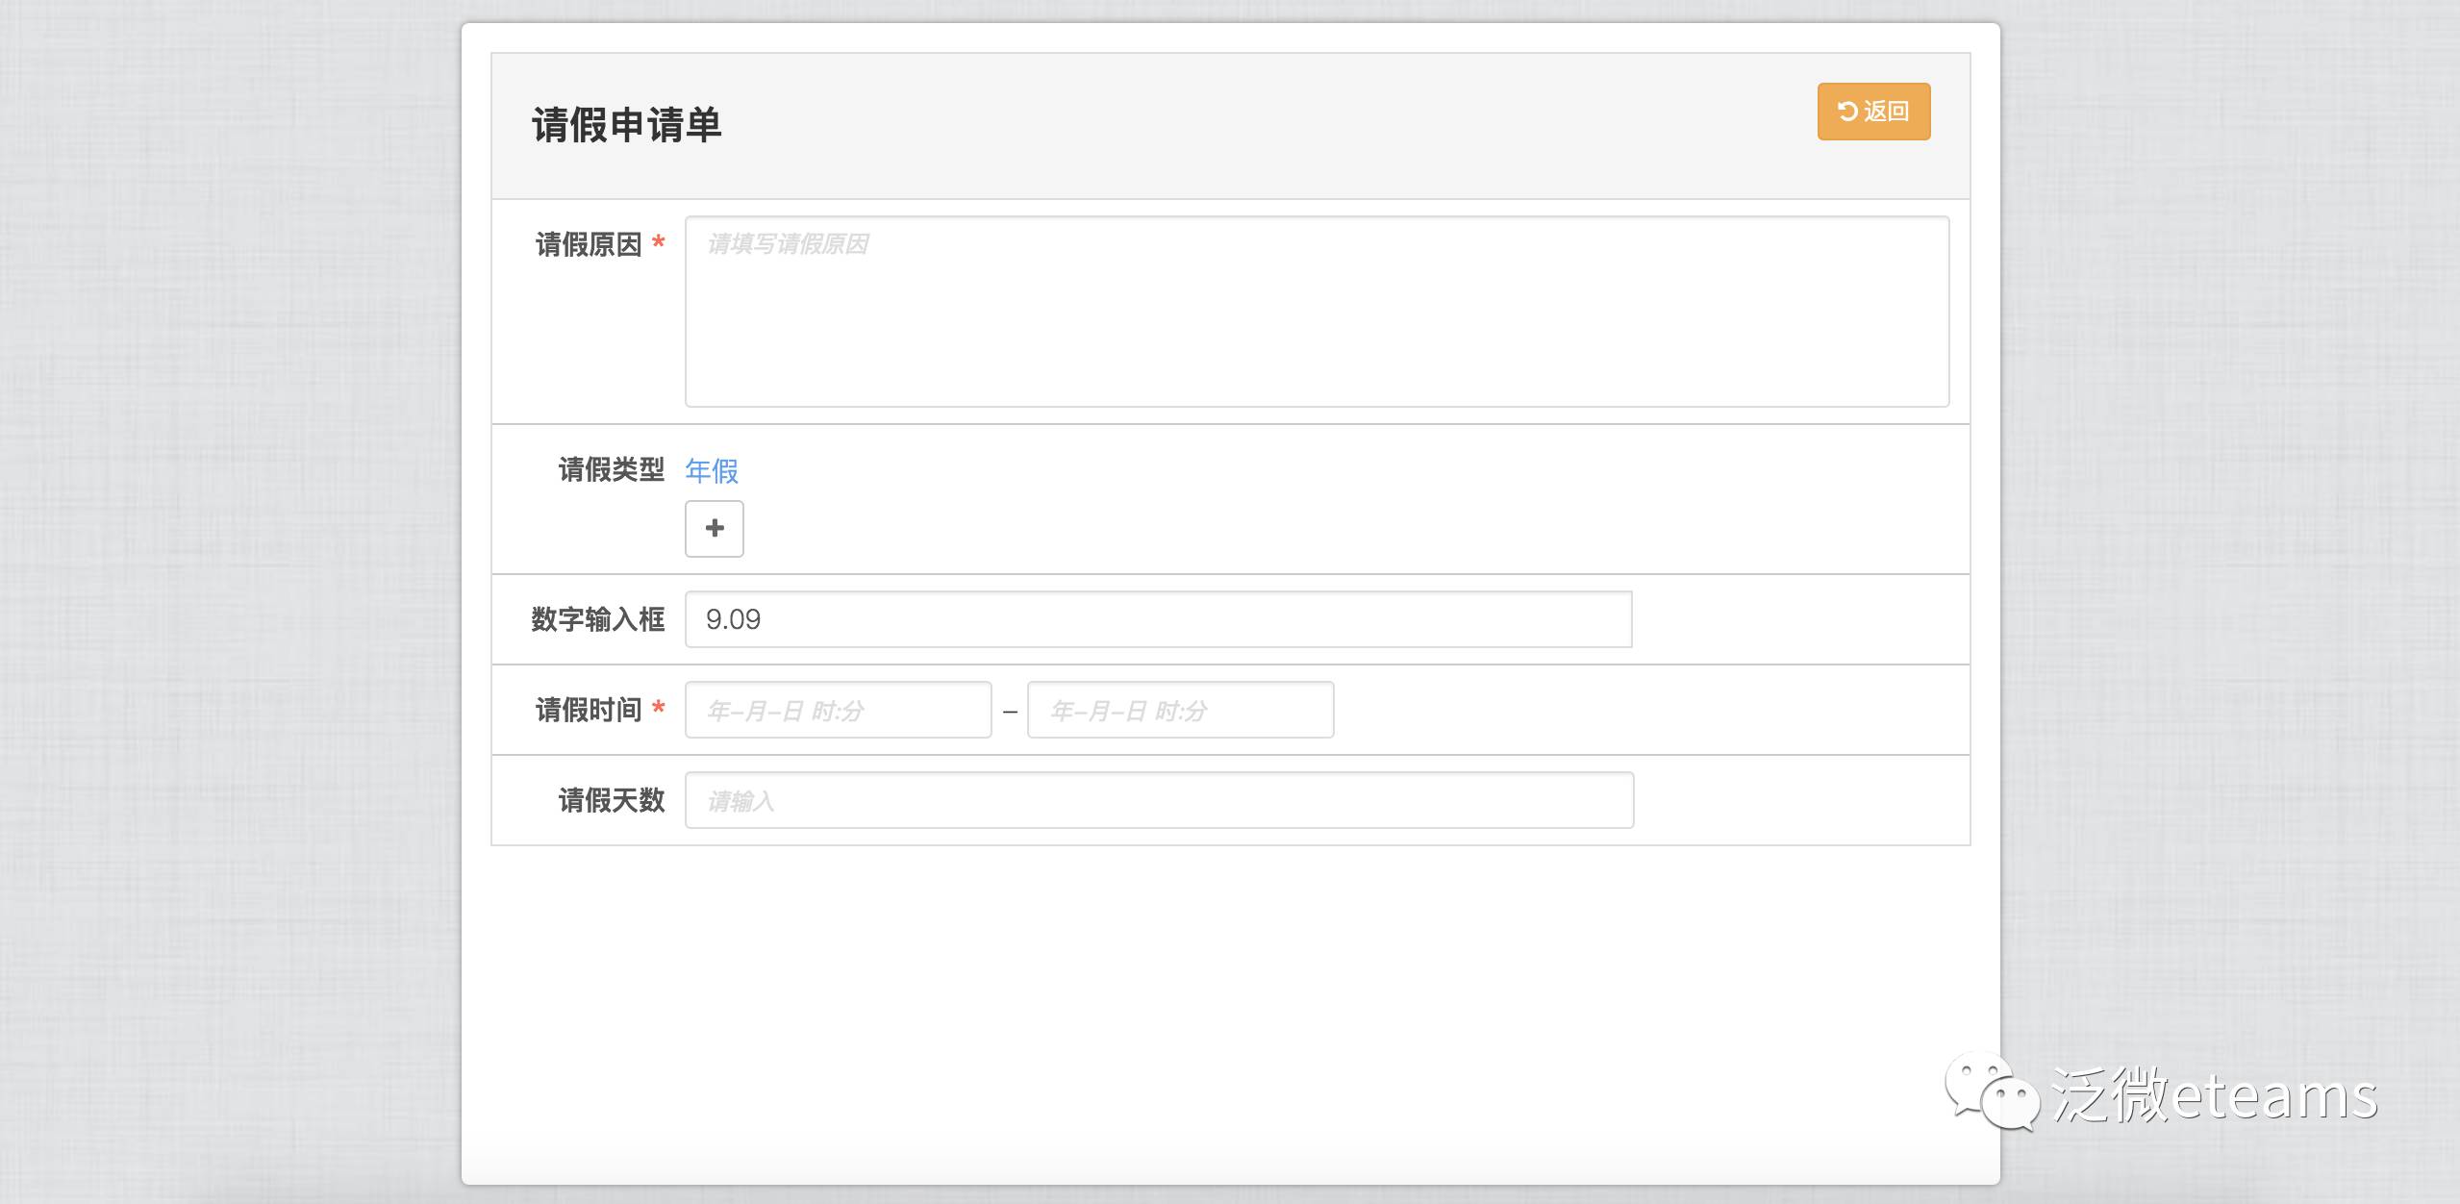Click the 请假天数 field label

(611, 800)
